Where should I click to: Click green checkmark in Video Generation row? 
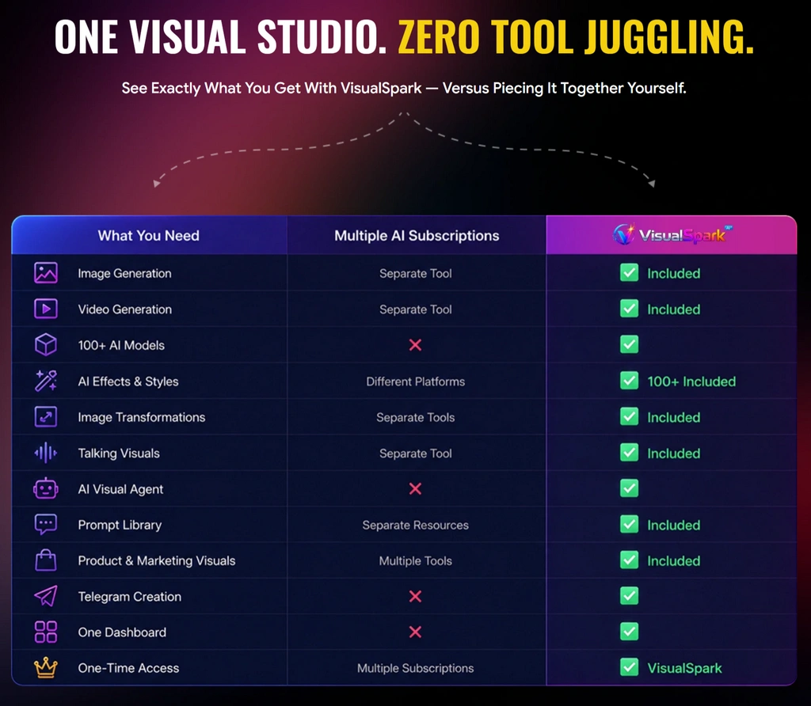click(x=629, y=309)
